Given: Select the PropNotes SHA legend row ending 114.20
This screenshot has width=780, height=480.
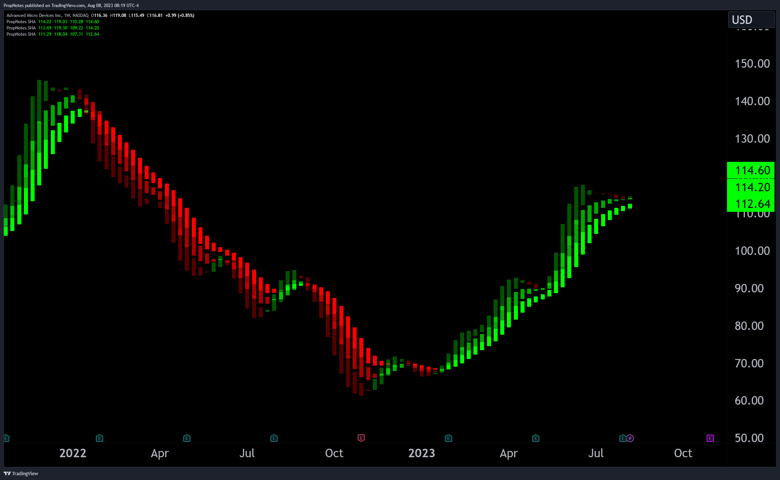Looking at the screenshot, I should [53, 28].
